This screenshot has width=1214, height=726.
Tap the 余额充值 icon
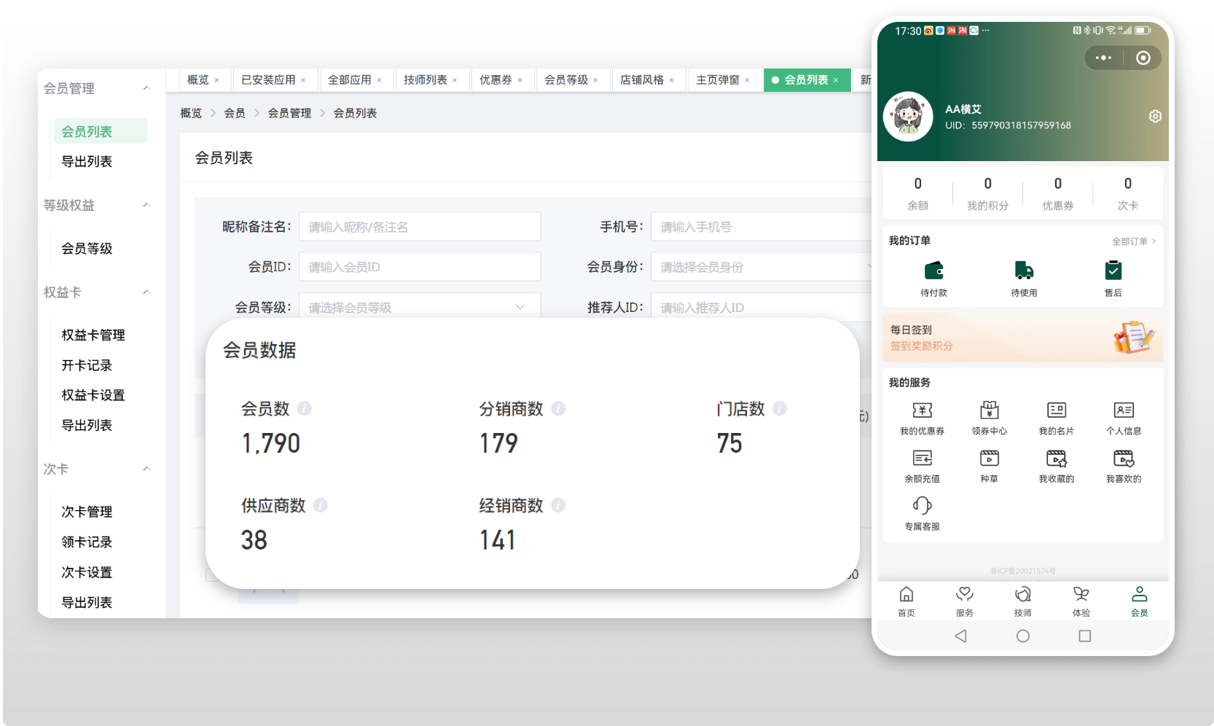click(922, 458)
